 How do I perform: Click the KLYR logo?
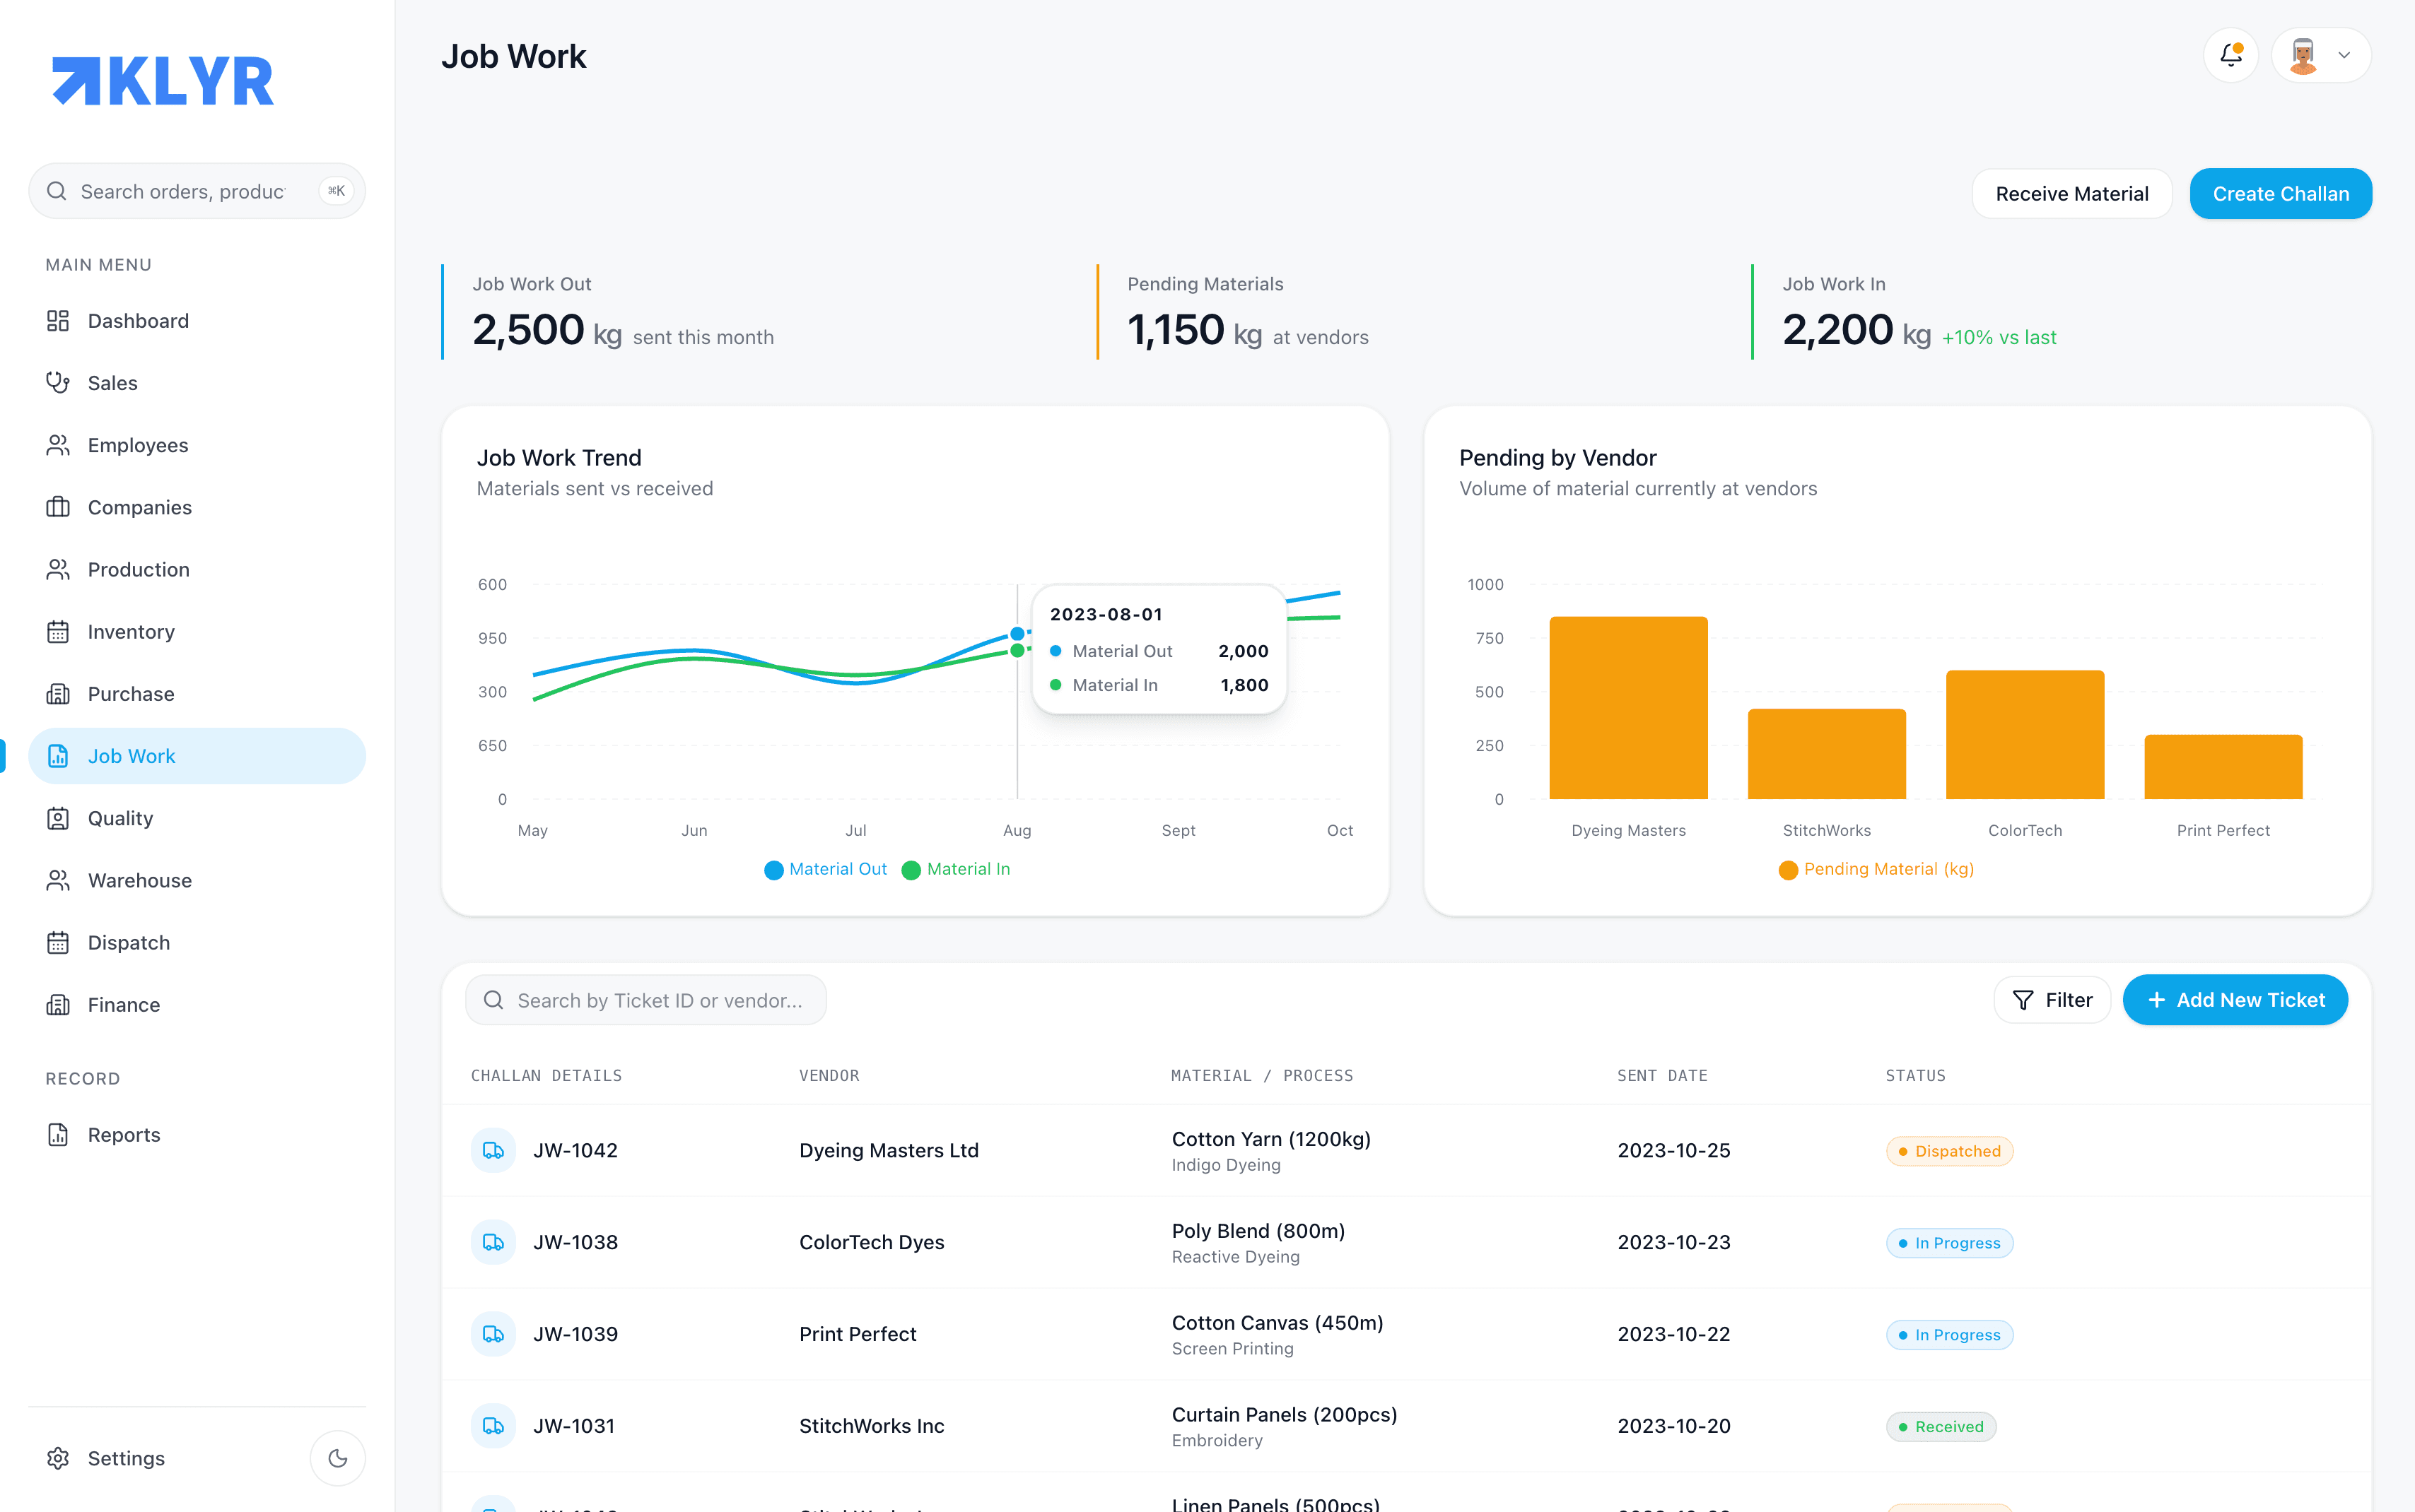coord(163,81)
